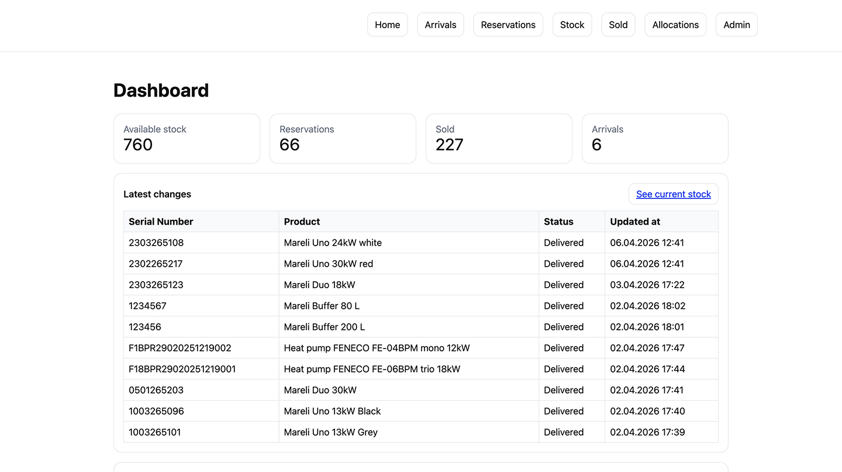This screenshot has height=472, width=842.
Task: Click product Mareli Uno 13kW Black
Action: [332, 411]
